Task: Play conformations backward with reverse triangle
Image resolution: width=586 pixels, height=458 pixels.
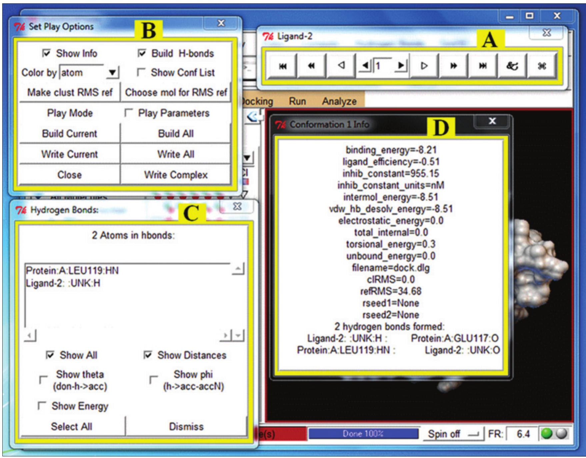Action: pyautogui.click(x=341, y=66)
